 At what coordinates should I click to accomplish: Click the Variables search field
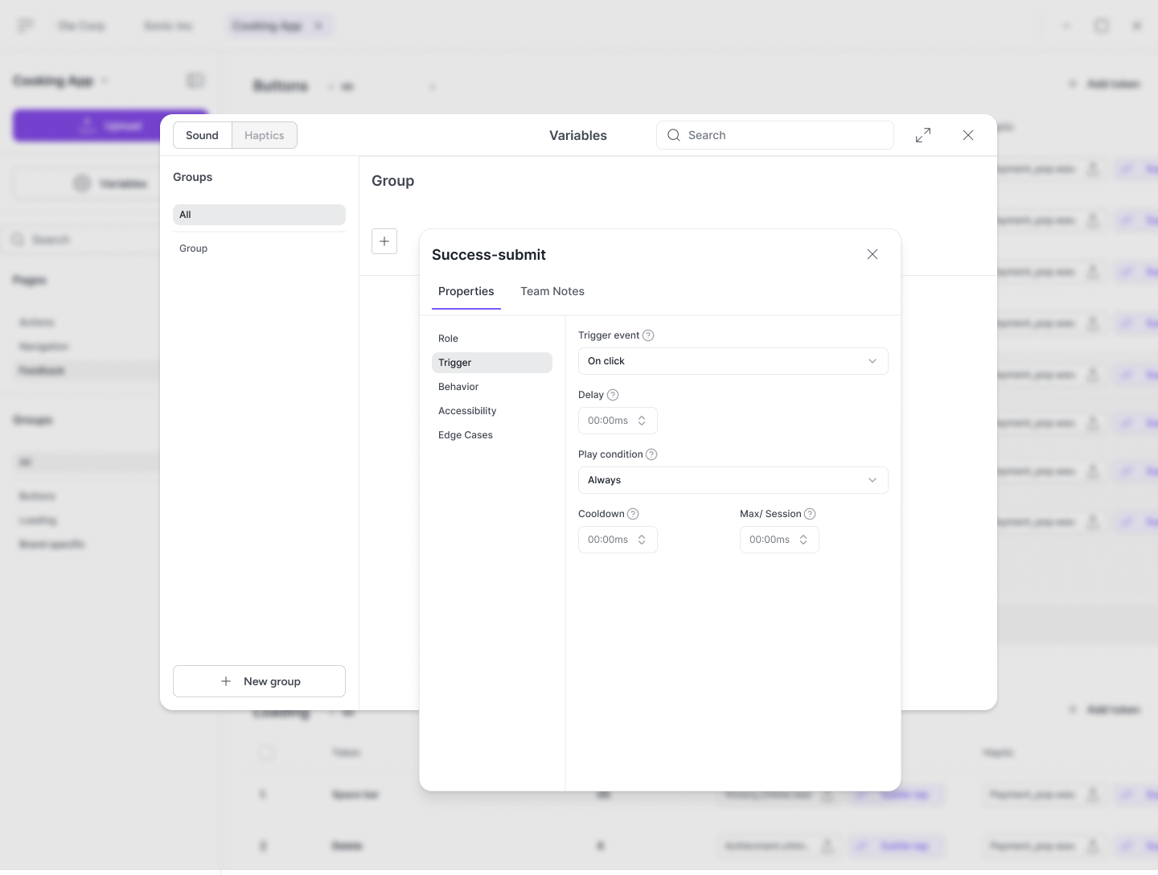click(x=775, y=135)
